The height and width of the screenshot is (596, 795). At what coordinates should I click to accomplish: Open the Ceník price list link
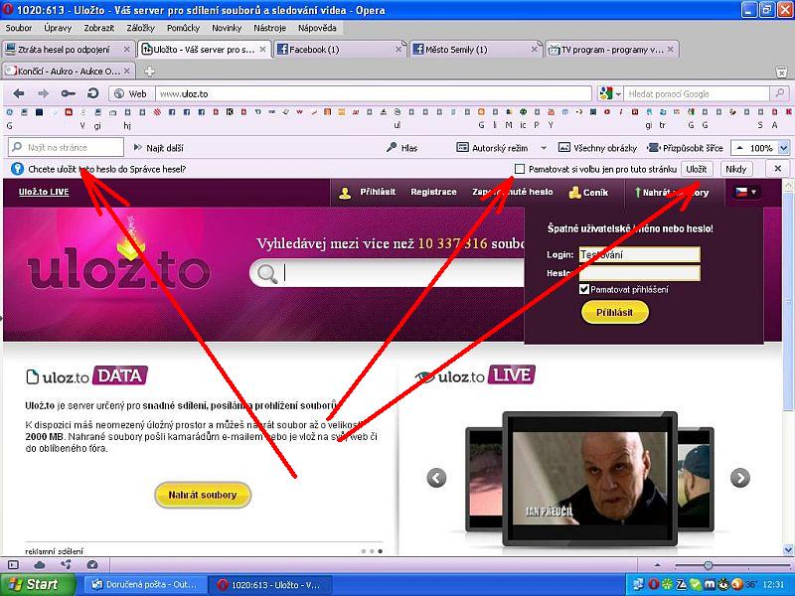(588, 192)
